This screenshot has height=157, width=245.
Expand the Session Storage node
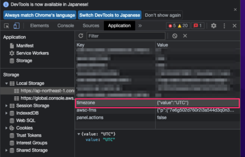pyautogui.click(x=7, y=106)
